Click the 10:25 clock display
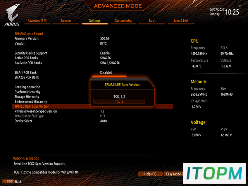 [x=232, y=12]
